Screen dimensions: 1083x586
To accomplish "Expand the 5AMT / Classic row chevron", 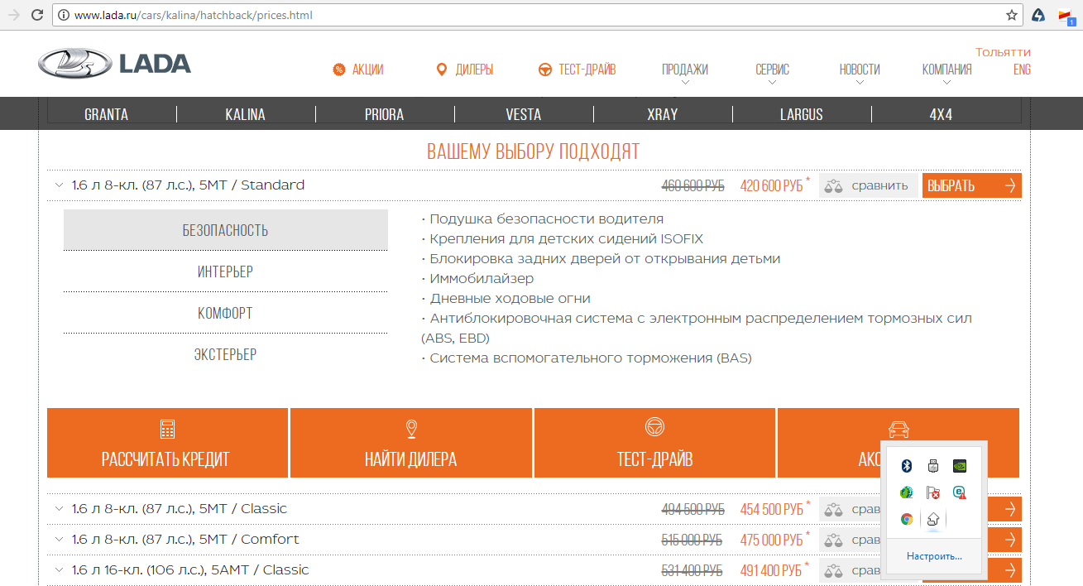I will (x=59, y=570).
